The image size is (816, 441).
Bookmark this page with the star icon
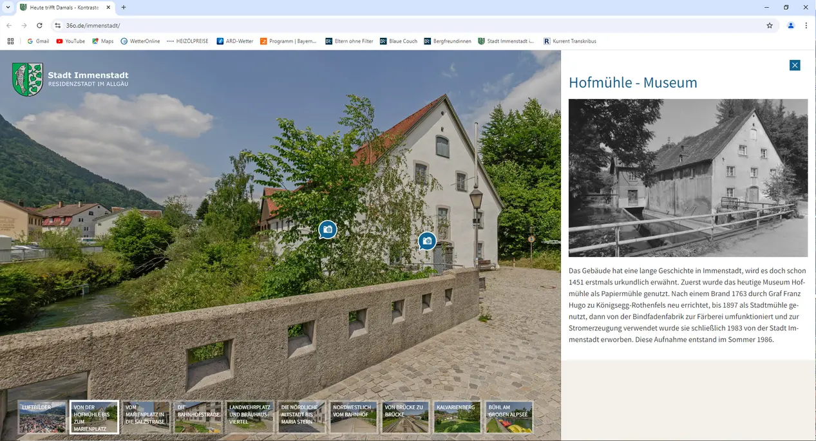point(770,26)
